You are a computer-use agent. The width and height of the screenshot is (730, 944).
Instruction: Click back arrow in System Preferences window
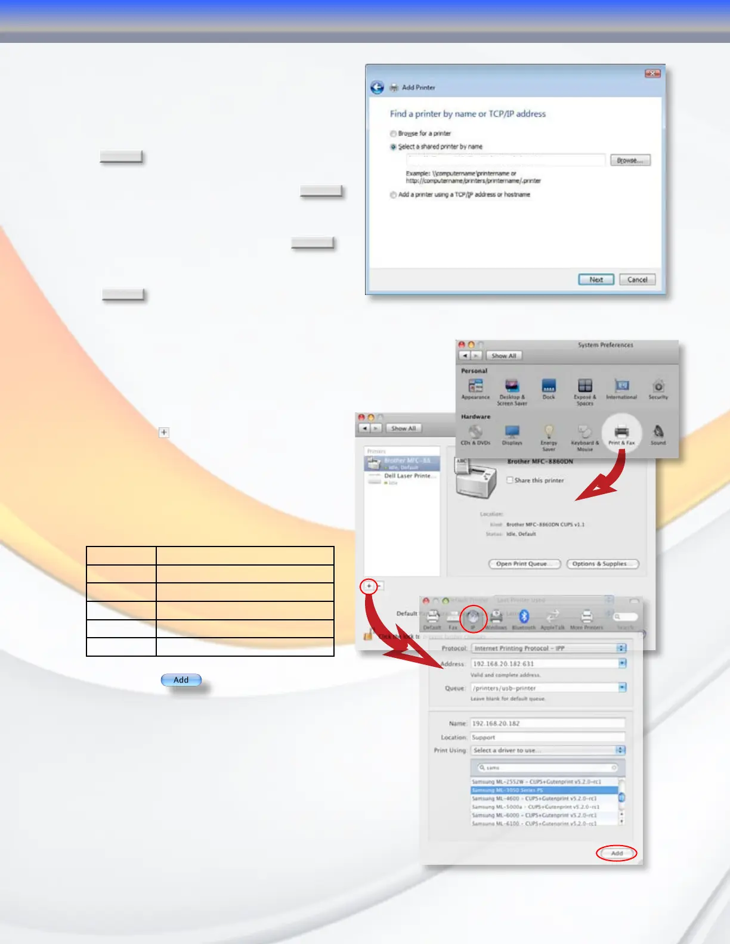pos(465,356)
